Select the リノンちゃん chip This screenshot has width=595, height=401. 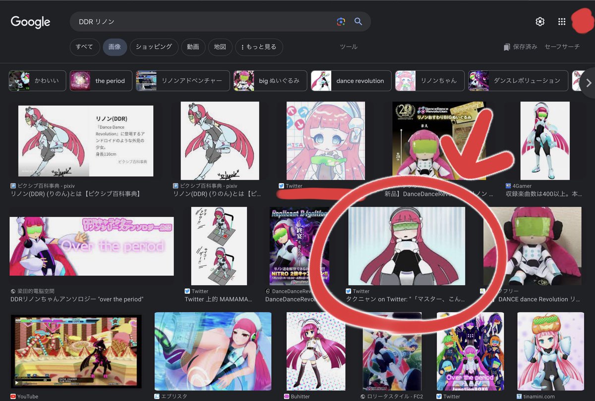tap(430, 81)
